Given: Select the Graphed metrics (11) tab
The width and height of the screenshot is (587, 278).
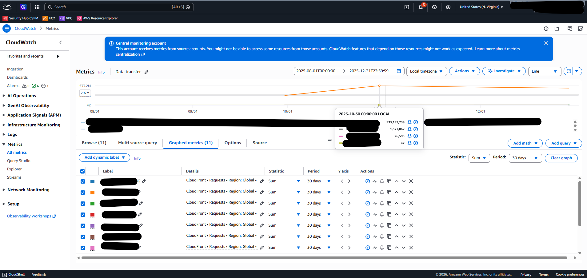Looking at the screenshot, I should tap(191, 143).
